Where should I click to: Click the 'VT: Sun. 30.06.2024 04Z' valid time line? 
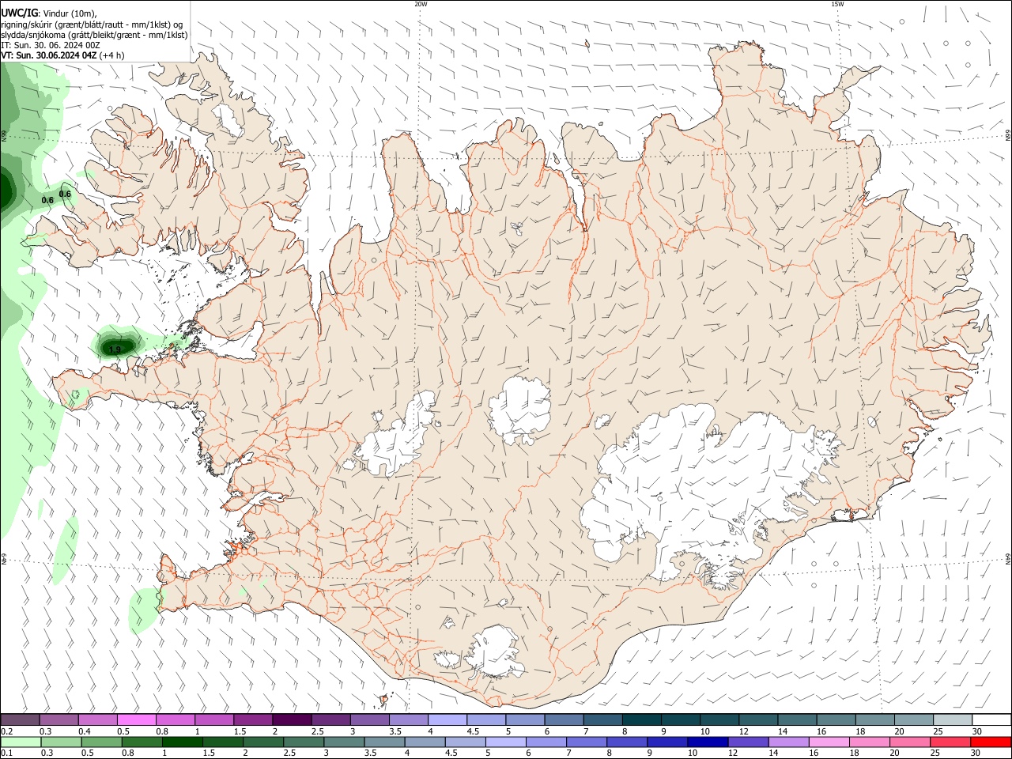[50, 55]
